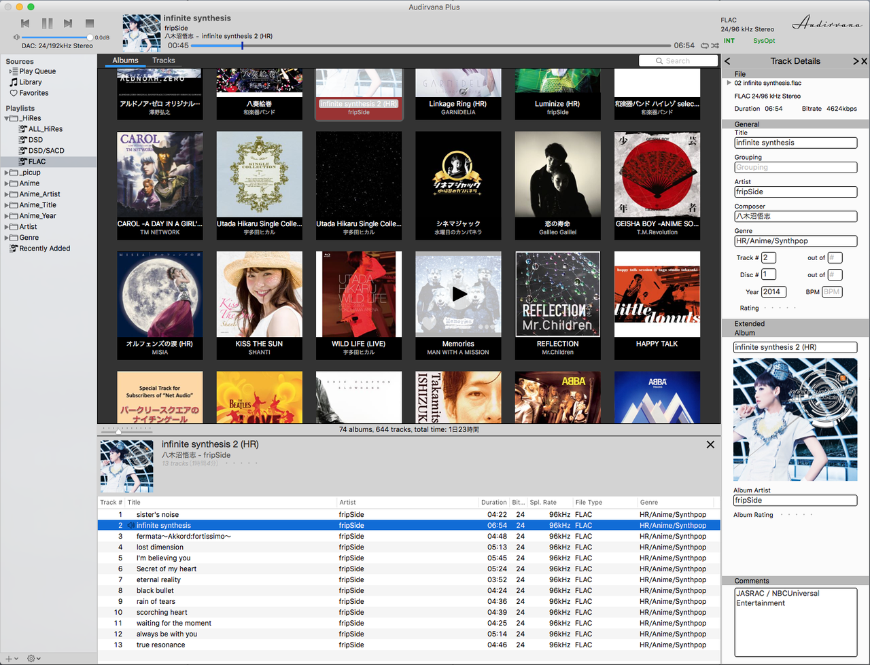Edit the Grouping field
Image resolution: width=870 pixels, height=665 pixels.
coord(795,167)
